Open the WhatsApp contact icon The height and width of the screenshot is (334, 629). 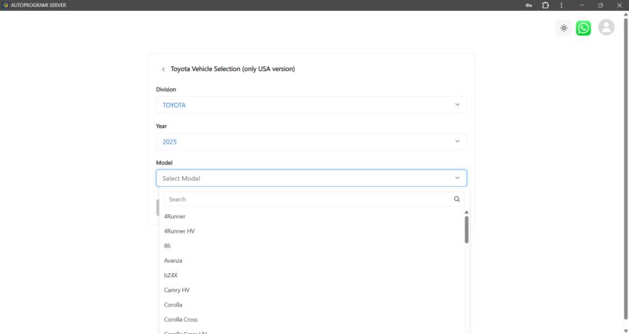pos(583,28)
